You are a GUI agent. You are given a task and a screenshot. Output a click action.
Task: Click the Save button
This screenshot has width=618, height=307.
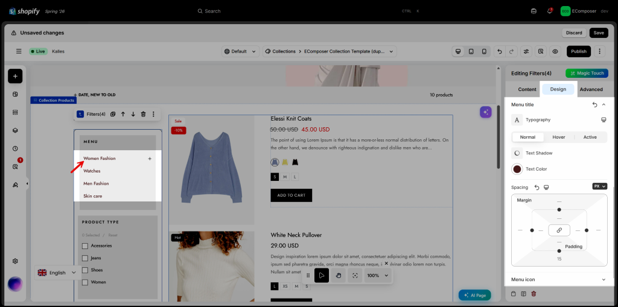click(598, 33)
